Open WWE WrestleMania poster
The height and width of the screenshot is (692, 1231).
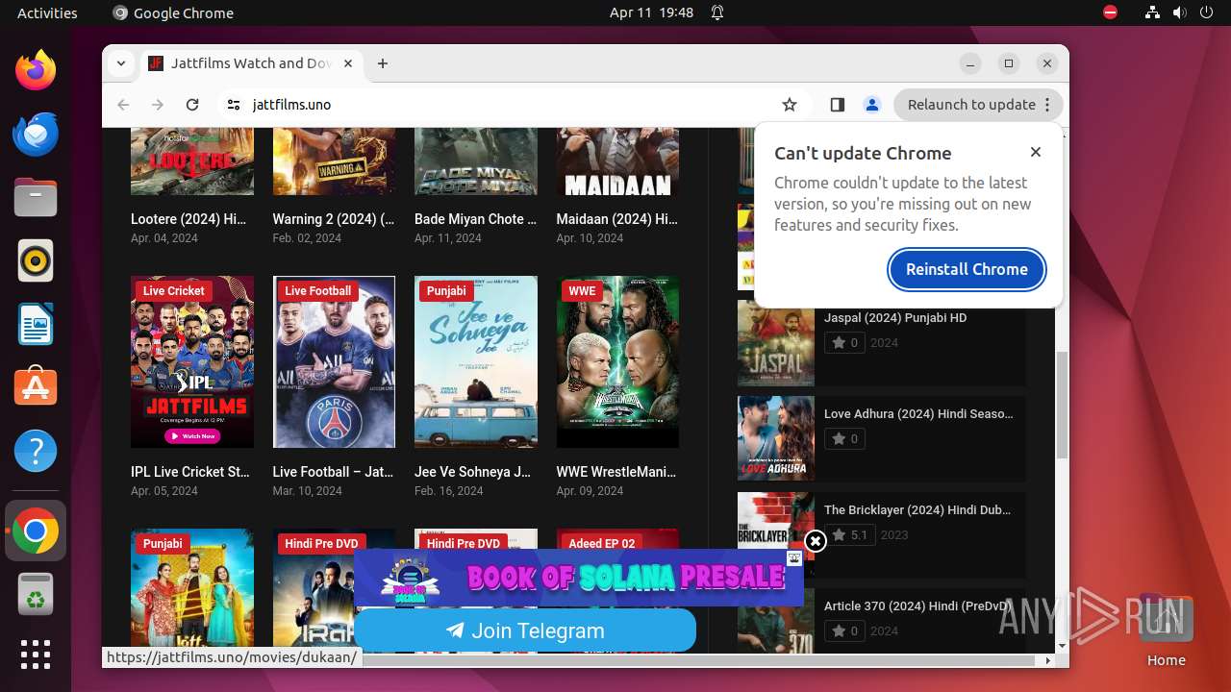[617, 362]
